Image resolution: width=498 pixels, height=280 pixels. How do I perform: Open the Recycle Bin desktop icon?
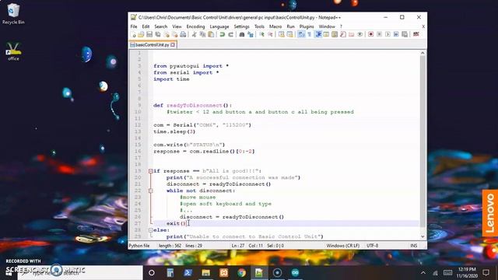[x=13, y=14]
